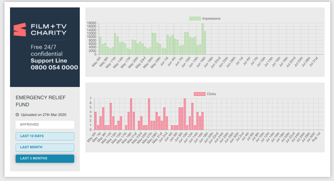Open the Film+TV Charity banner ad preview
Viewport: 334px width, 181px height.
pyautogui.click(x=45, y=47)
